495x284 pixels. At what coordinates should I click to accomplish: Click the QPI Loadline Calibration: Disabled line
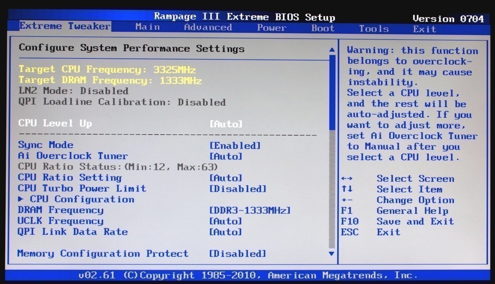122,102
